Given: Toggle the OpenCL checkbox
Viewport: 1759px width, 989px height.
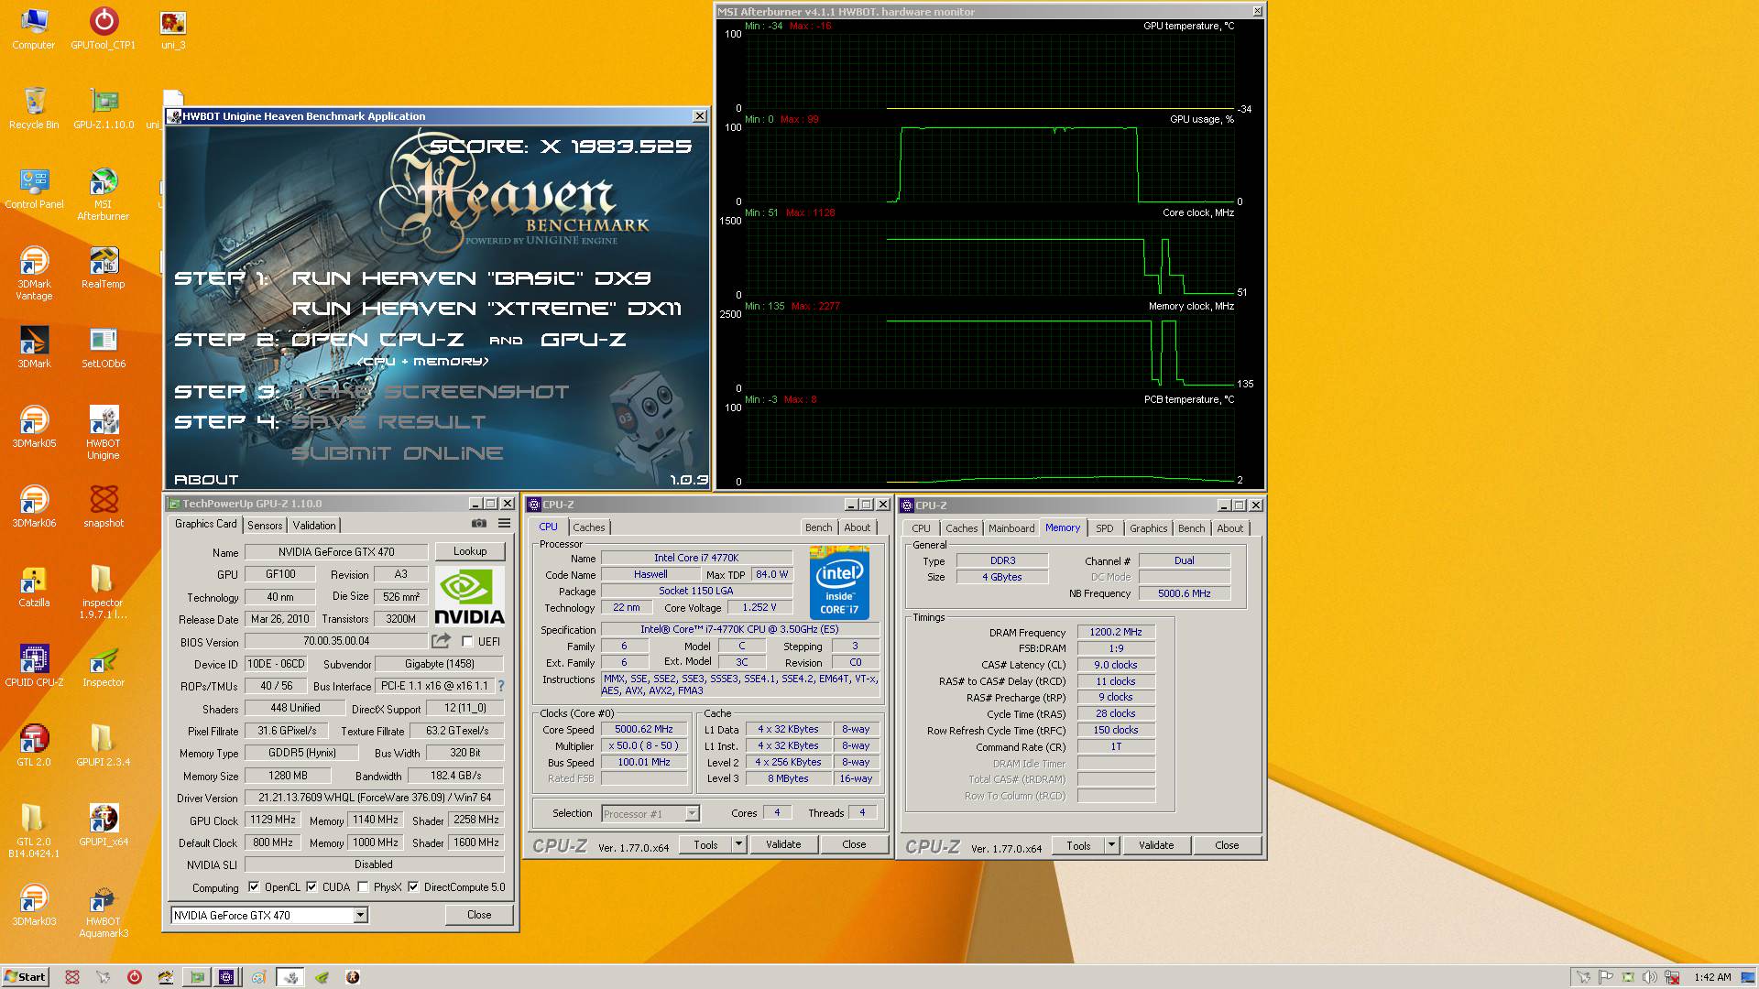Looking at the screenshot, I should point(254,887).
